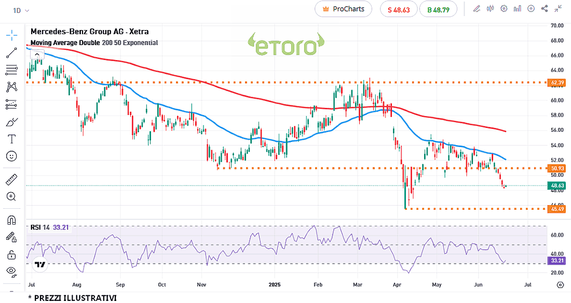Select the trend line drawing tool
The width and height of the screenshot is (571, 303).
point(12,52)
